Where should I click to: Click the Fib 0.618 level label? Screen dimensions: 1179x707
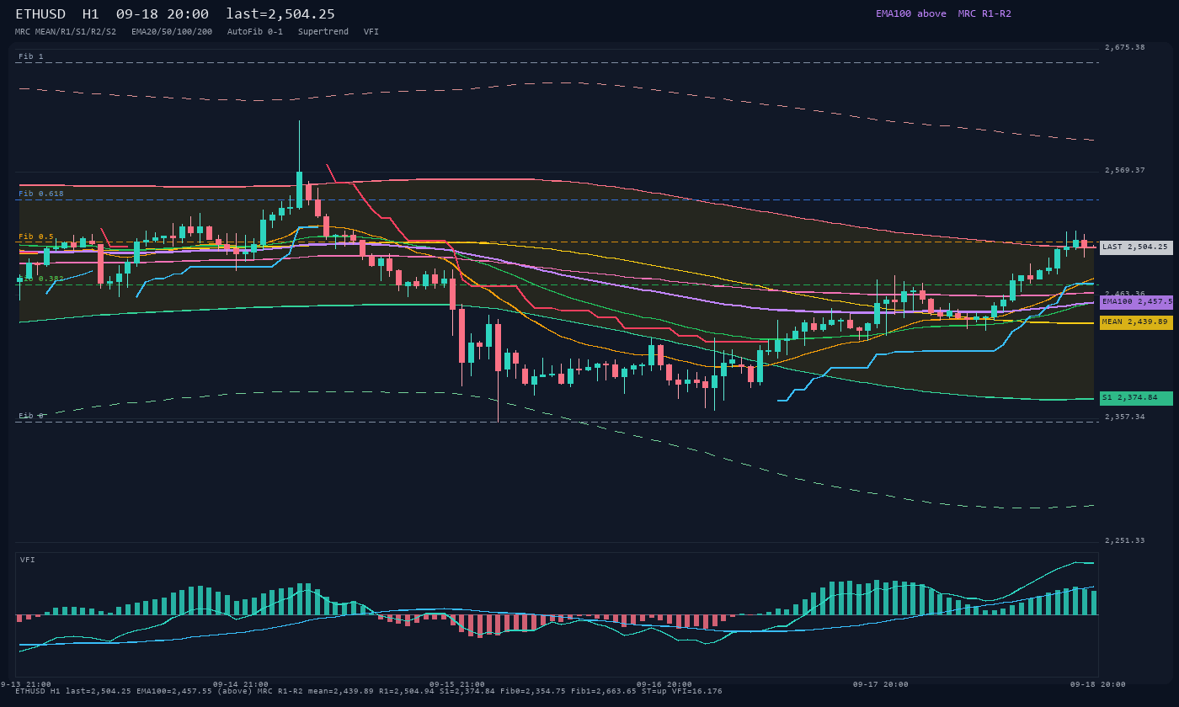pos(41,194)
